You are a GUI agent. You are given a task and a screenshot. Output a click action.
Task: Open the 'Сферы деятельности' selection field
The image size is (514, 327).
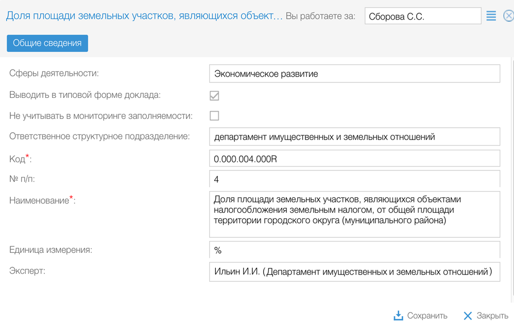[354, 74]
